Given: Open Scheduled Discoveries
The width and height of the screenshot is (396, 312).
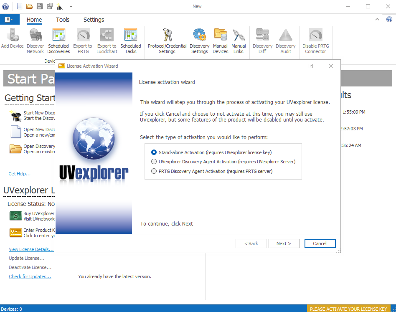Looking at the screenshot, I should click(x=58, y=41).
